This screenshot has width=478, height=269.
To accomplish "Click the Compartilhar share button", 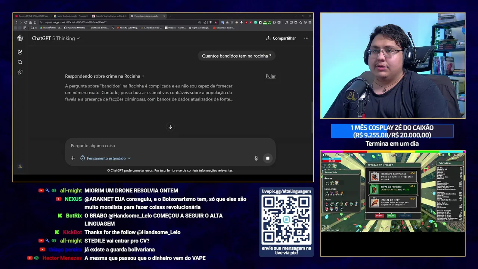I will (281, 38).
